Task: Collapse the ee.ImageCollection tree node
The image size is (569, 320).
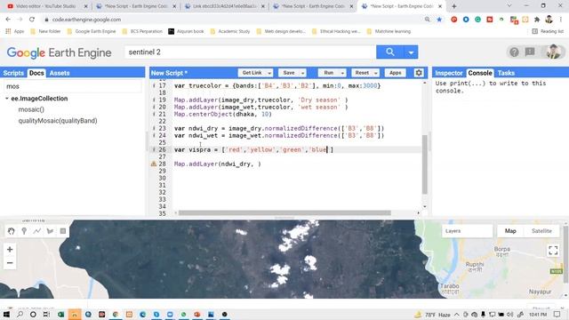Action: tap(6, 99)
